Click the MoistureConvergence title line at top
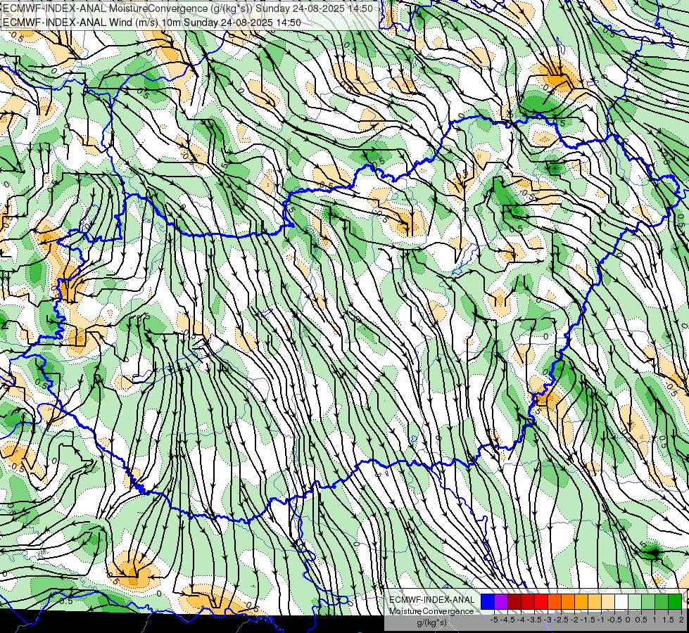The height and width of the screenshot is (633, 689). (188, 8)
